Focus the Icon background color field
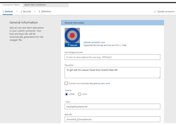 (112, 57)
